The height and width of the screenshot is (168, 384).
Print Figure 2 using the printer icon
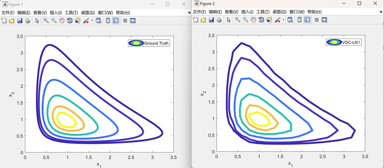tap(219, 20)
